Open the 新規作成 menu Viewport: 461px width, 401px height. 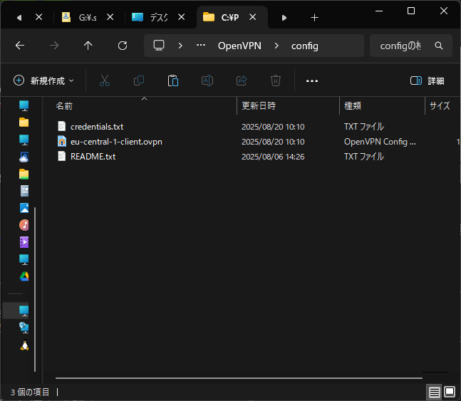(x=43, y=80)
